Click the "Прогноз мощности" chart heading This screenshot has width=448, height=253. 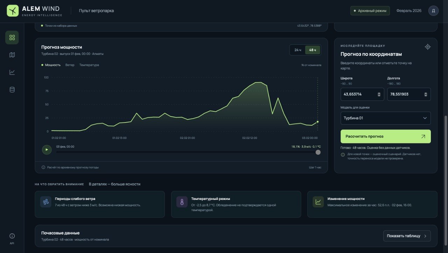[x=62, y=47]
